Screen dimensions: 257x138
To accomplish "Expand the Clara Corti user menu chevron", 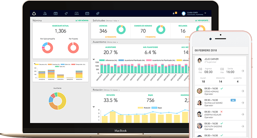I will tap(205, 13).
